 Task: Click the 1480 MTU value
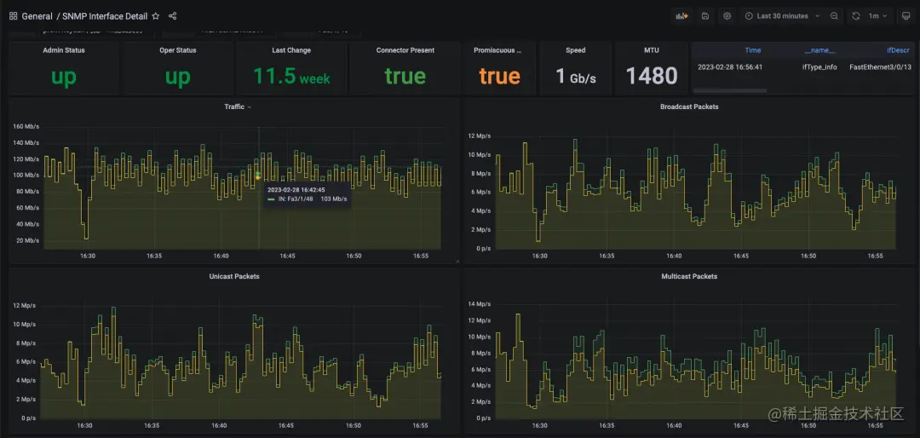652,76
